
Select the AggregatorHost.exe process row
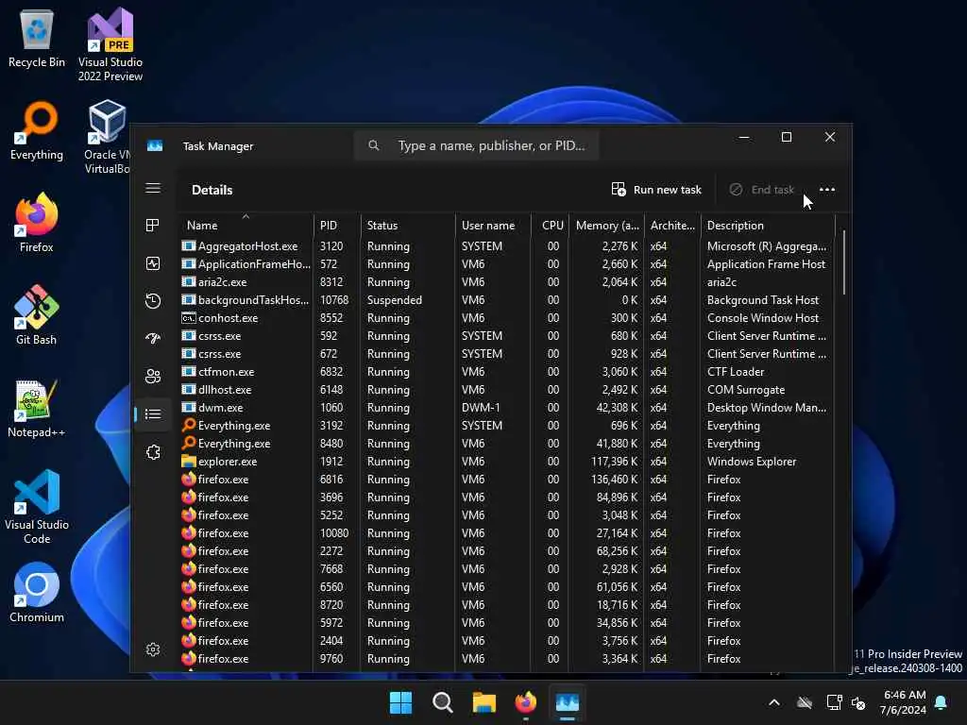pyautogui.click(x=507, y=246)
